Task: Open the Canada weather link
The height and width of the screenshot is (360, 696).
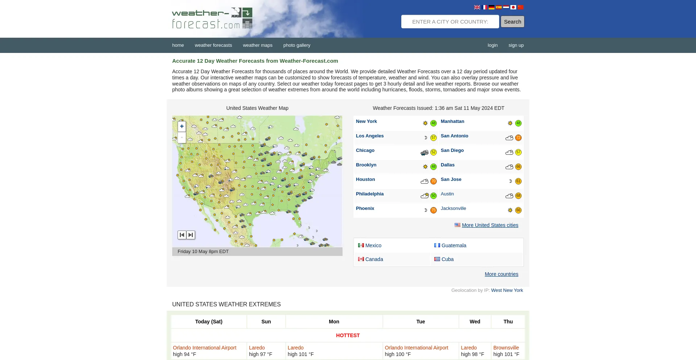Action: point(374,259)
